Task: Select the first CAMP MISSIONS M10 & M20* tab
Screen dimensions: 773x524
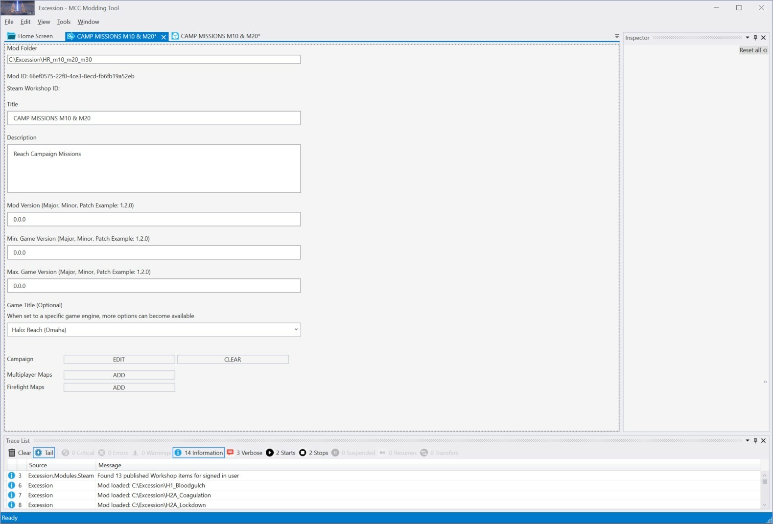Action: (117, 36)
